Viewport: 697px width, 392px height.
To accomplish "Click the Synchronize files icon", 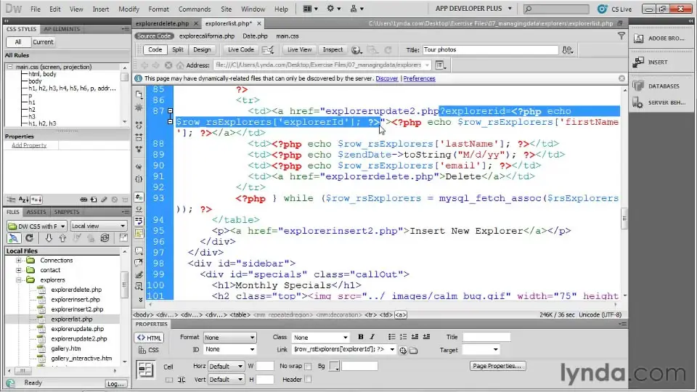I will [105, 238].
